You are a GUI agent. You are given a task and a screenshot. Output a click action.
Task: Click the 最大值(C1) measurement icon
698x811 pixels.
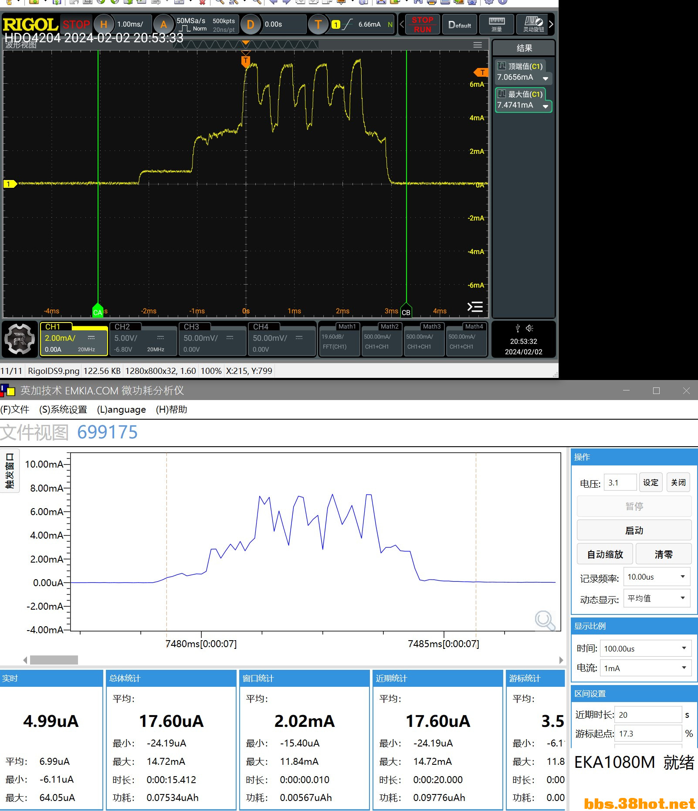click(502, 94)
